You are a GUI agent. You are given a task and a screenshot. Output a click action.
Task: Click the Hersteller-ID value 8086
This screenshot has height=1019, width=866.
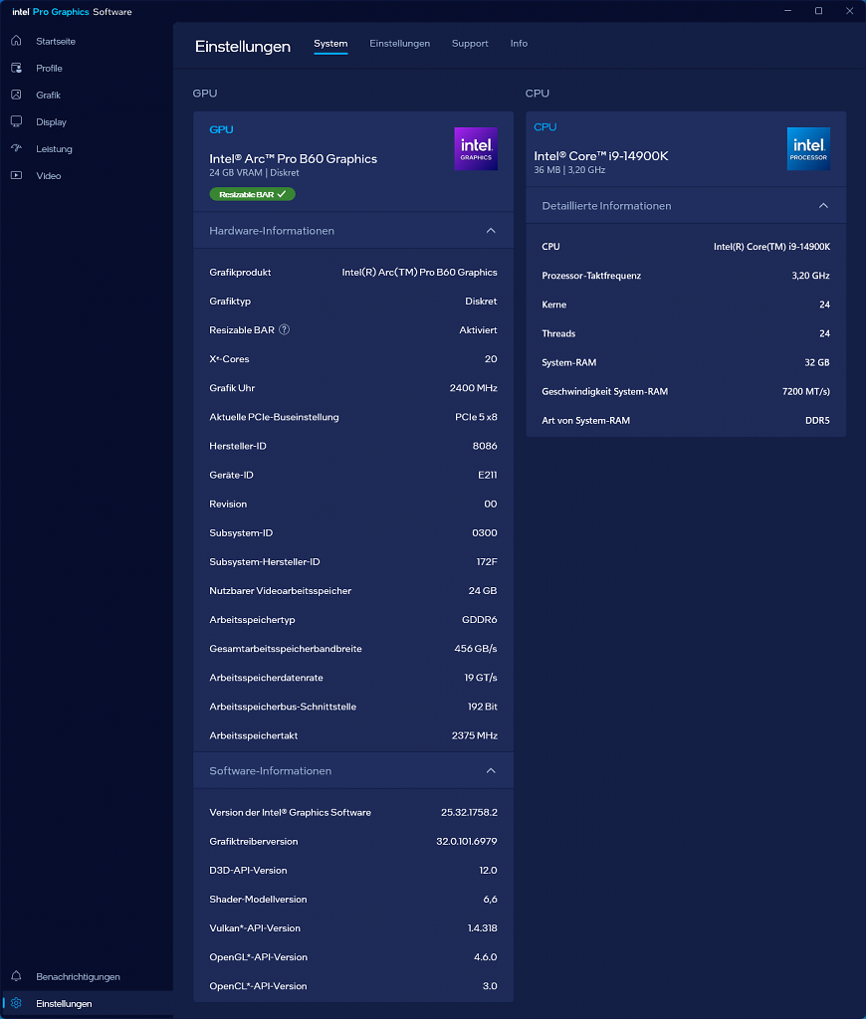pos(485,446)
